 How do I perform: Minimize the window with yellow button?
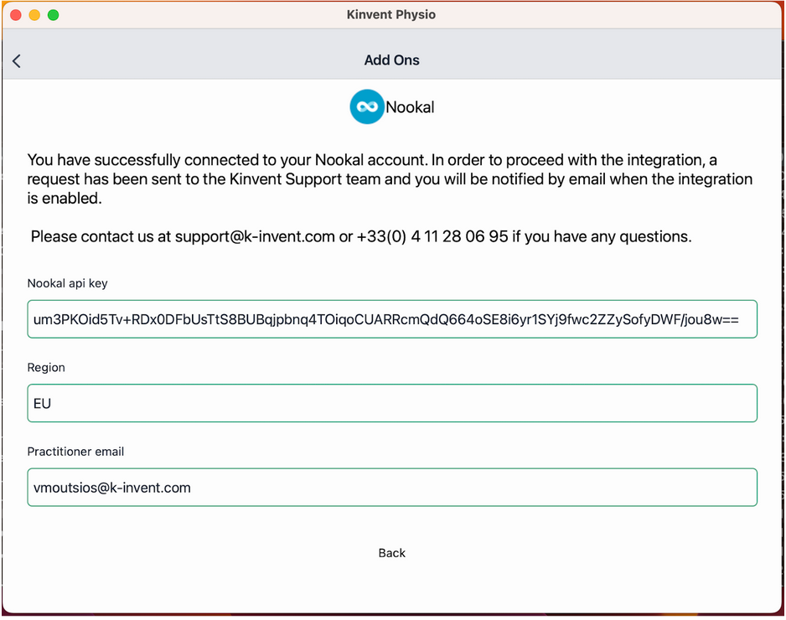(x=34, y=15)
